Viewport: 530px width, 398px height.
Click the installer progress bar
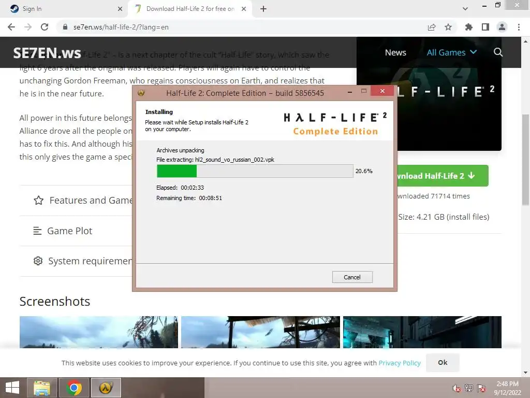click(x=255, y=171)
